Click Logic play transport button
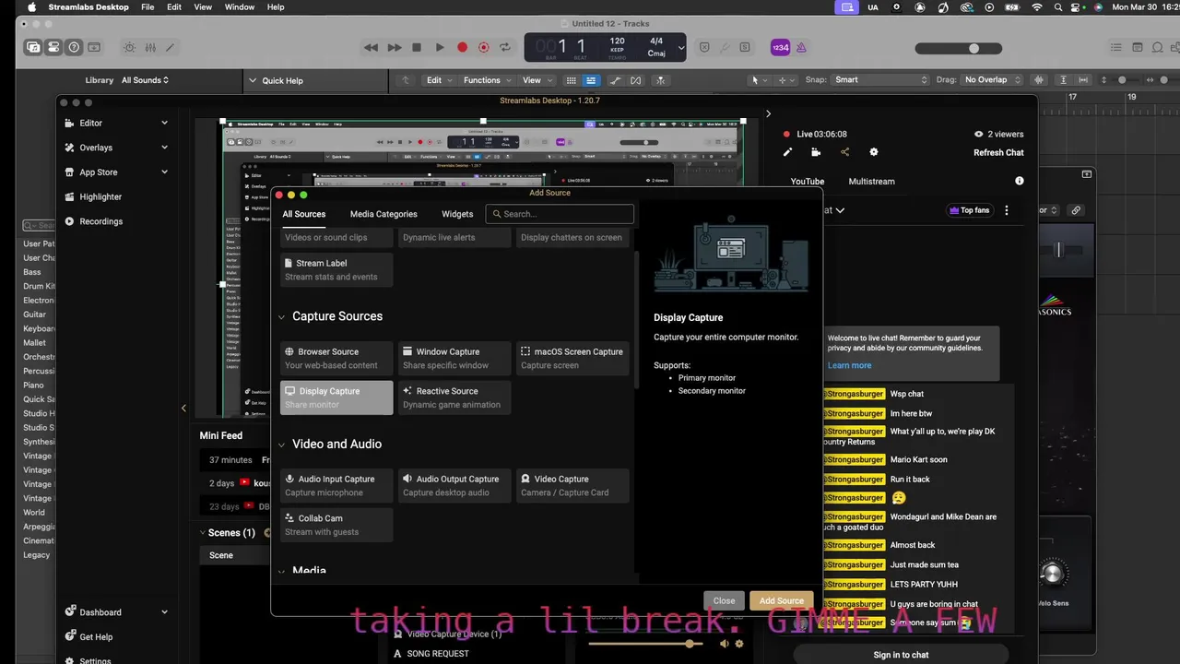Viewport: 1180px width, 664px height. 440,47
